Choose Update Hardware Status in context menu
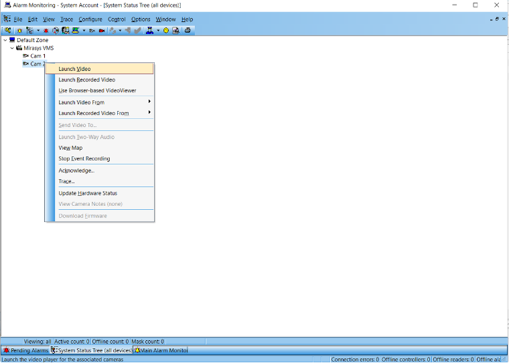This screenshot has height=363, width=509. tap(87, 193)
